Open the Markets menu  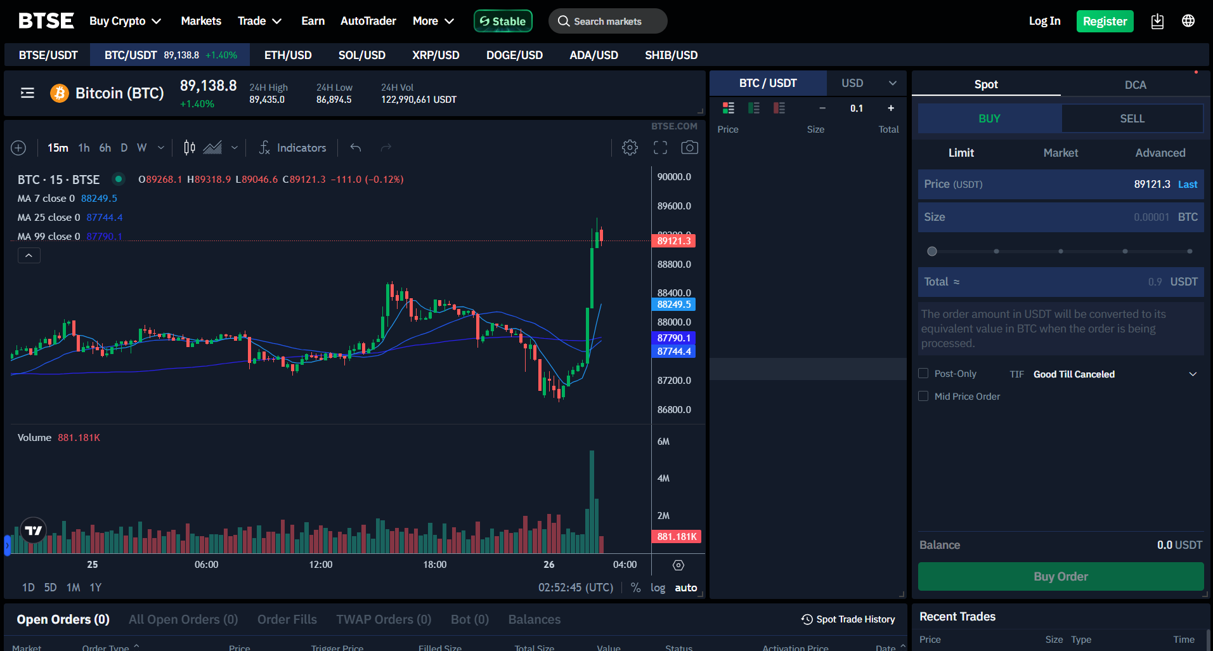[x=200, y=20]
